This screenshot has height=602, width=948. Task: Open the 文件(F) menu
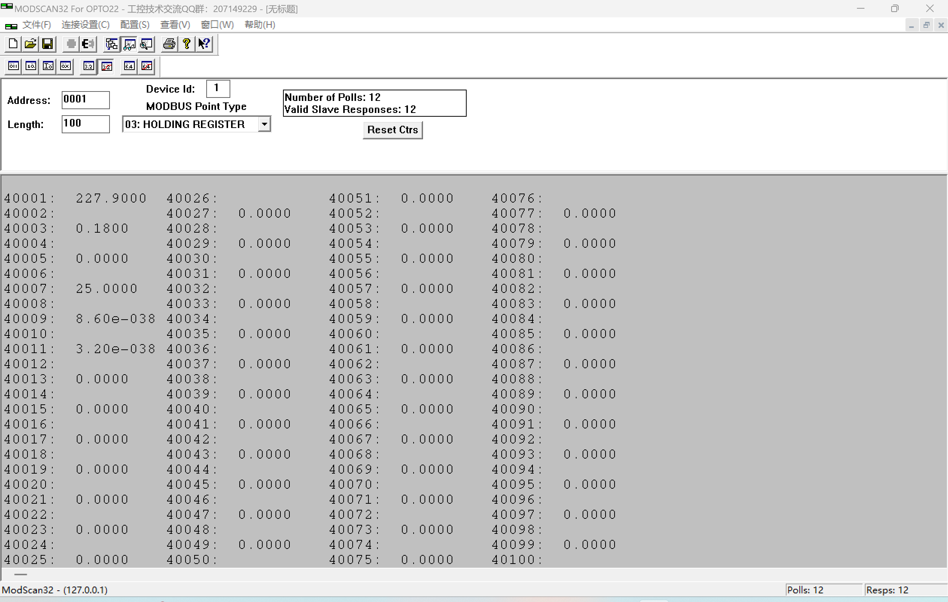37,25
